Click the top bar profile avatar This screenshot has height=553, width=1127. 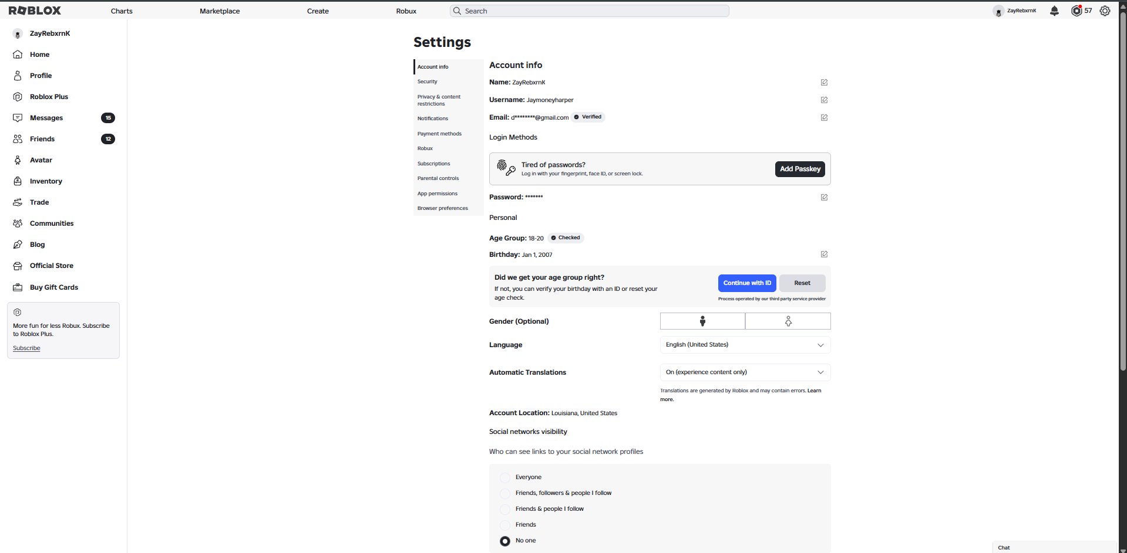(998, 11)
